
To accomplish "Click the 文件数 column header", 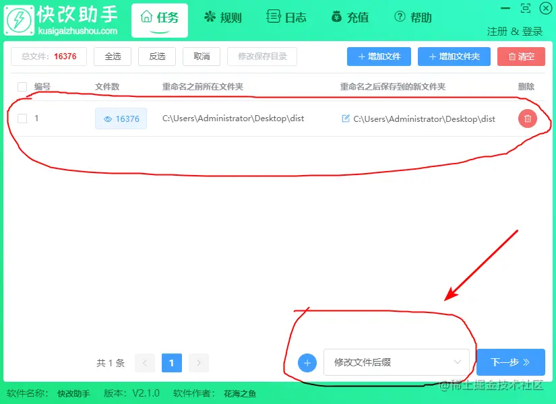I will tap(107, 87).
